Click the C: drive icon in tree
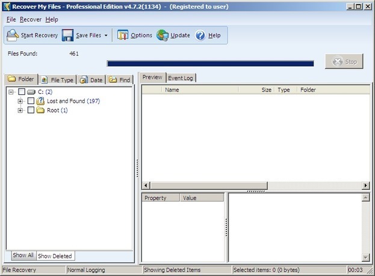The width and height of the screenshot is (375, 276). [31, 91]
